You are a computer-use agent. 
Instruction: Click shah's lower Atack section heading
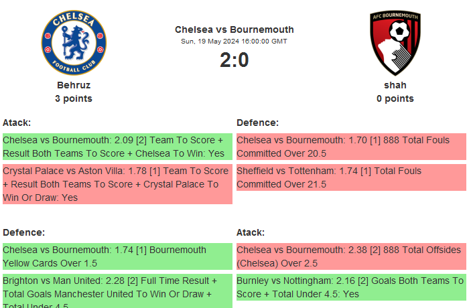pos(251,232)
